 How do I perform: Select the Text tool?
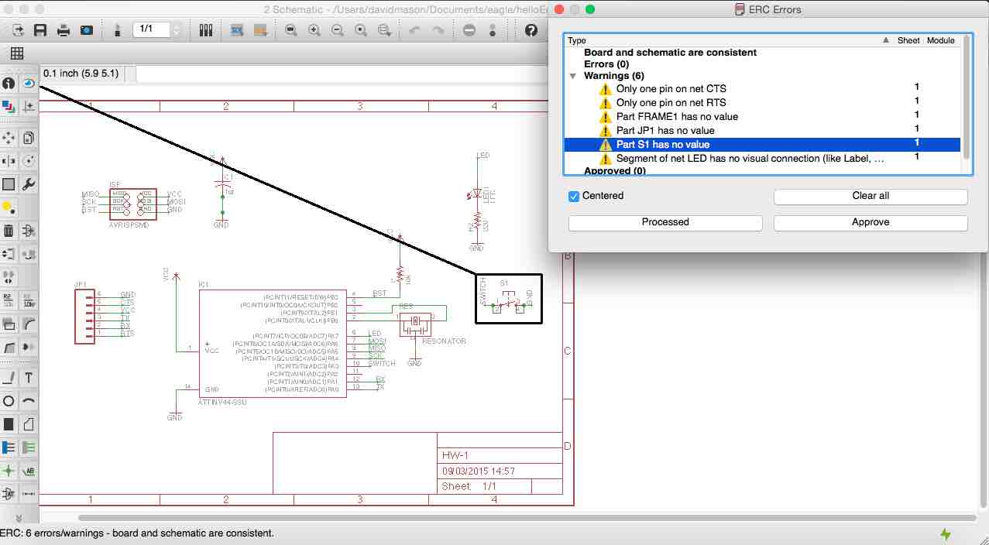(x=29, y=378)
